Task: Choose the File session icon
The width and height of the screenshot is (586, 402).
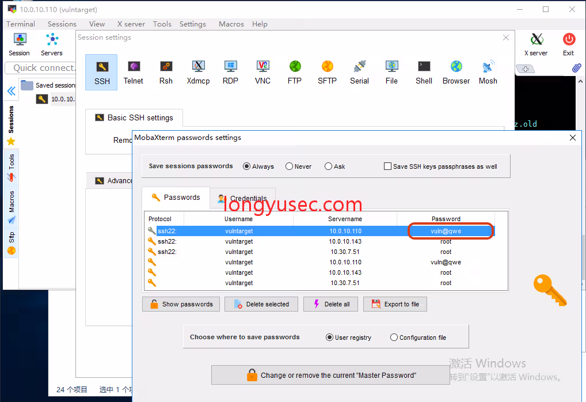Action: (x=391, y=73)
